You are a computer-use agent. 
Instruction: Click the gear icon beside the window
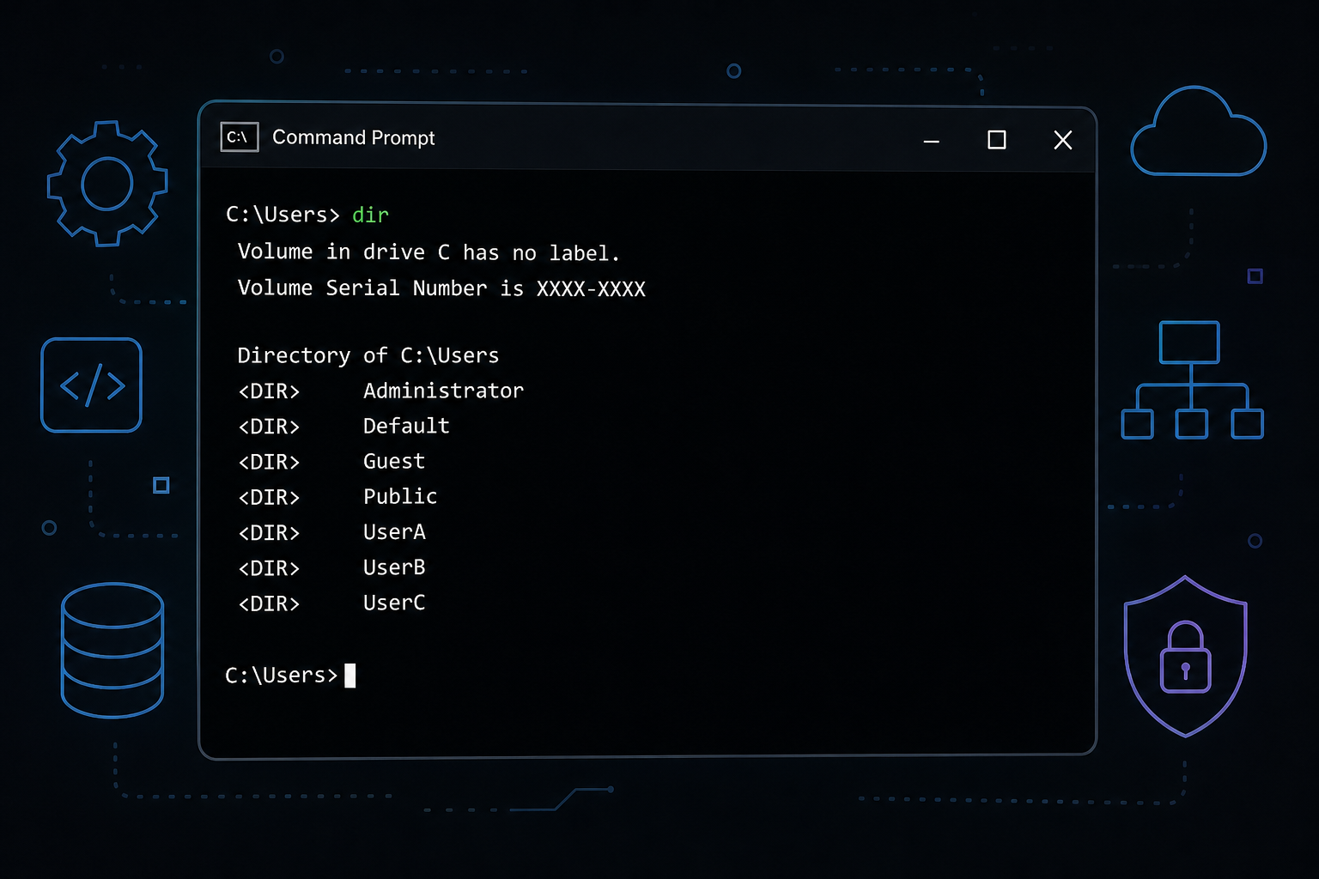[107, 184]
